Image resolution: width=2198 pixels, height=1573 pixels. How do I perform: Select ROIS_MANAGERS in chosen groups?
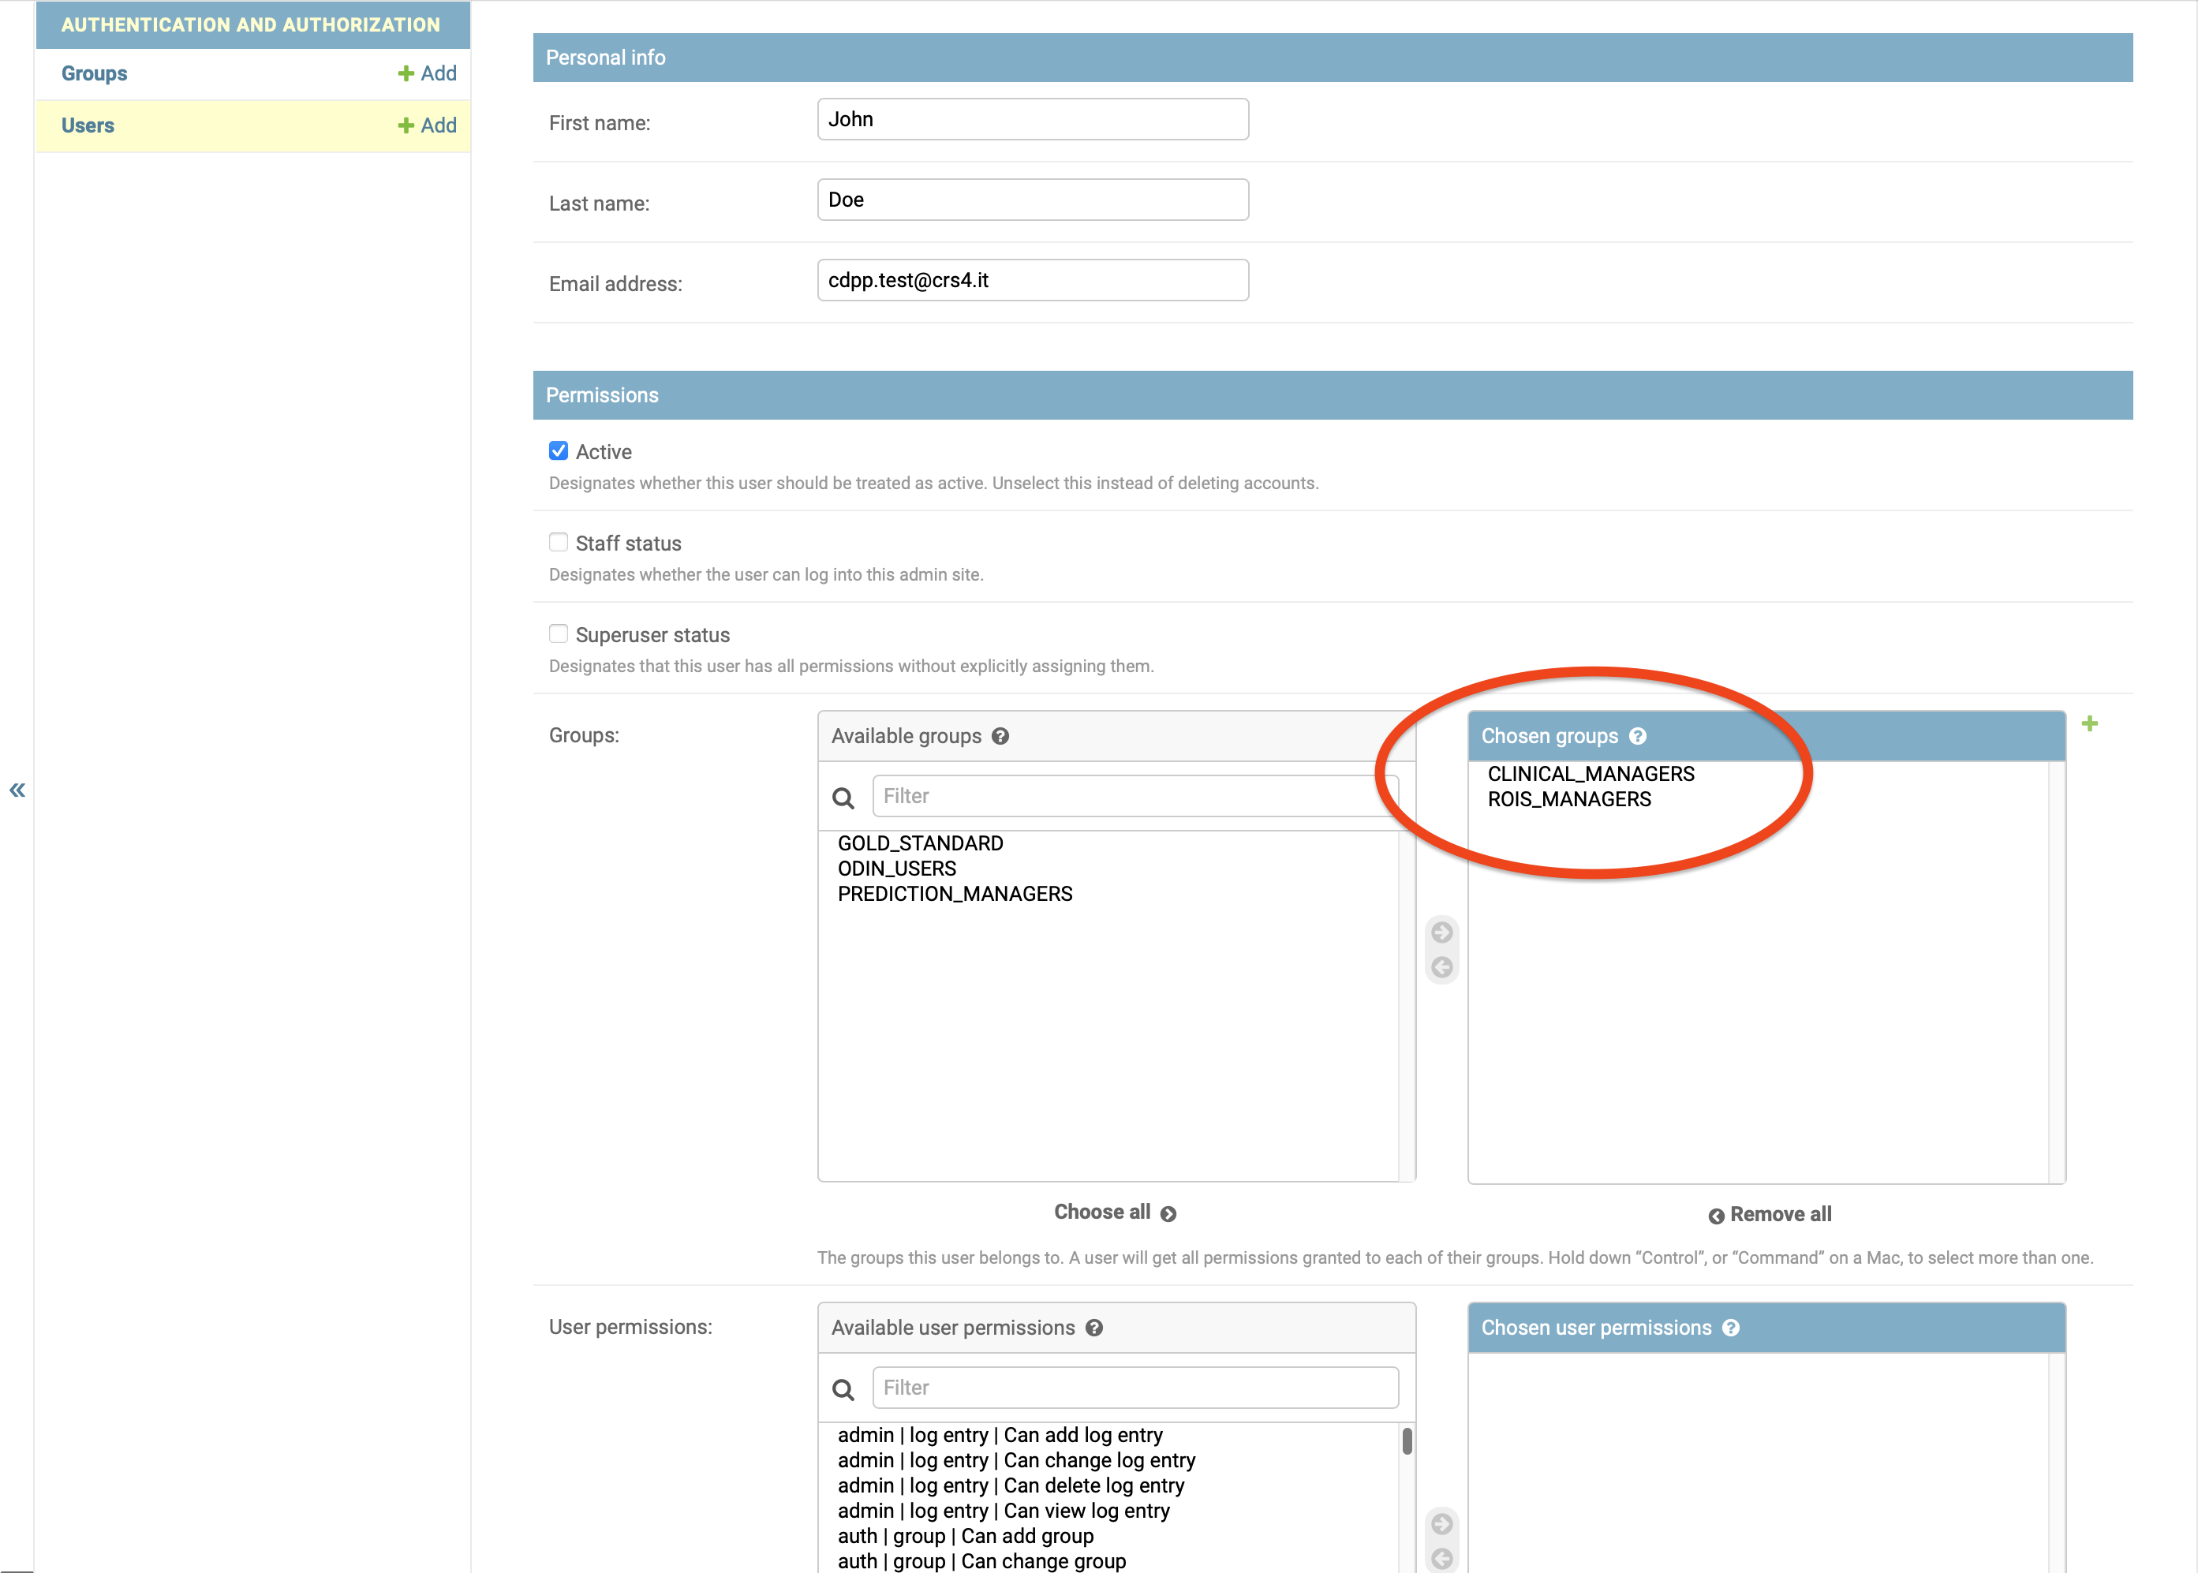[1569, 799]
